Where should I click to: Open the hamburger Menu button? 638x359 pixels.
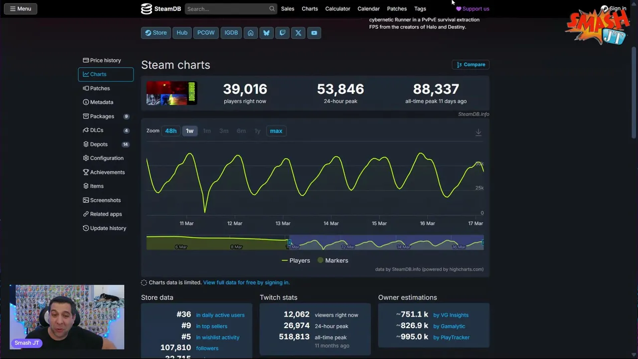tap(20, 8)
